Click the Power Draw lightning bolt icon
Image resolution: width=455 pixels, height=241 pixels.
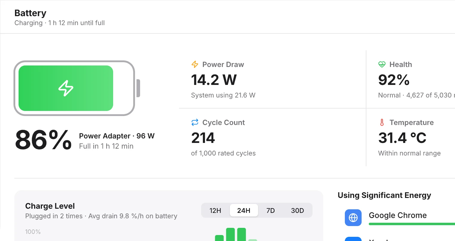click(x=195, y=64)
